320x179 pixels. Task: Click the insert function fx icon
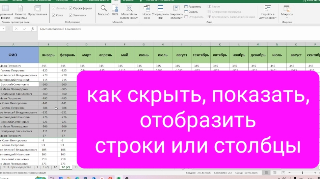point(33,29)
